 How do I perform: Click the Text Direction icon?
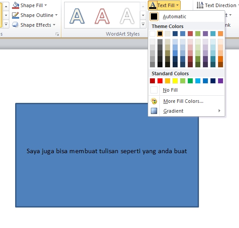click(200, 5)
